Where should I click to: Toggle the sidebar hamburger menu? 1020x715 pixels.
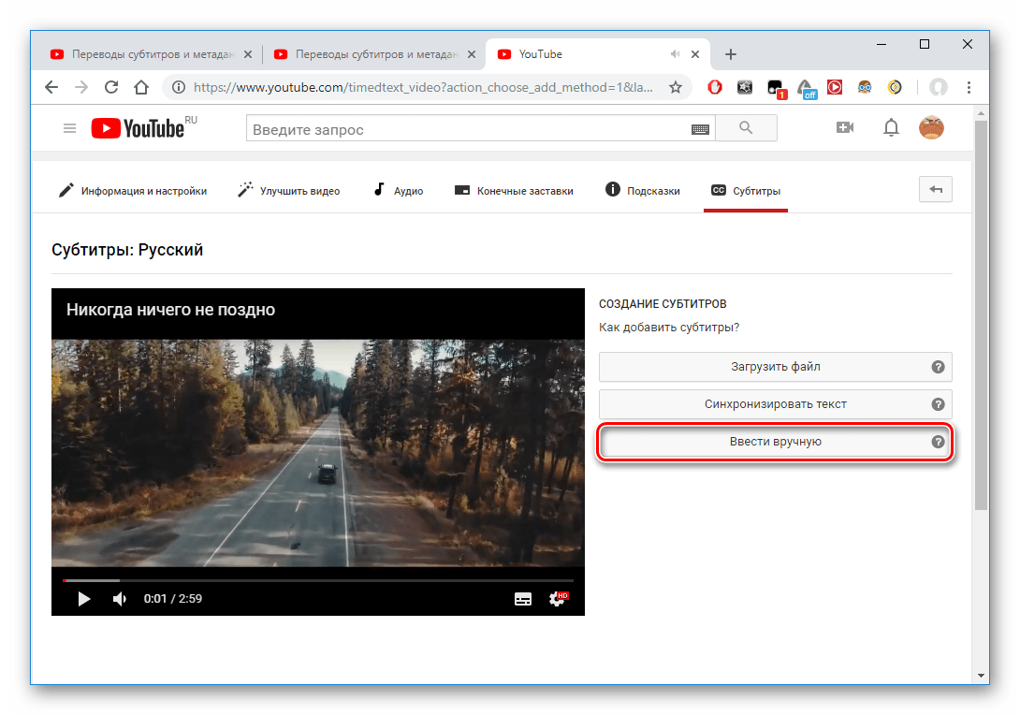coord(70,128)
